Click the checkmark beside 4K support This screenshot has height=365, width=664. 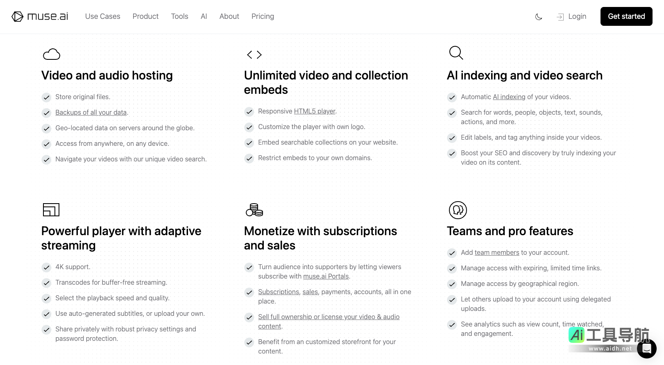pos(47,268)
